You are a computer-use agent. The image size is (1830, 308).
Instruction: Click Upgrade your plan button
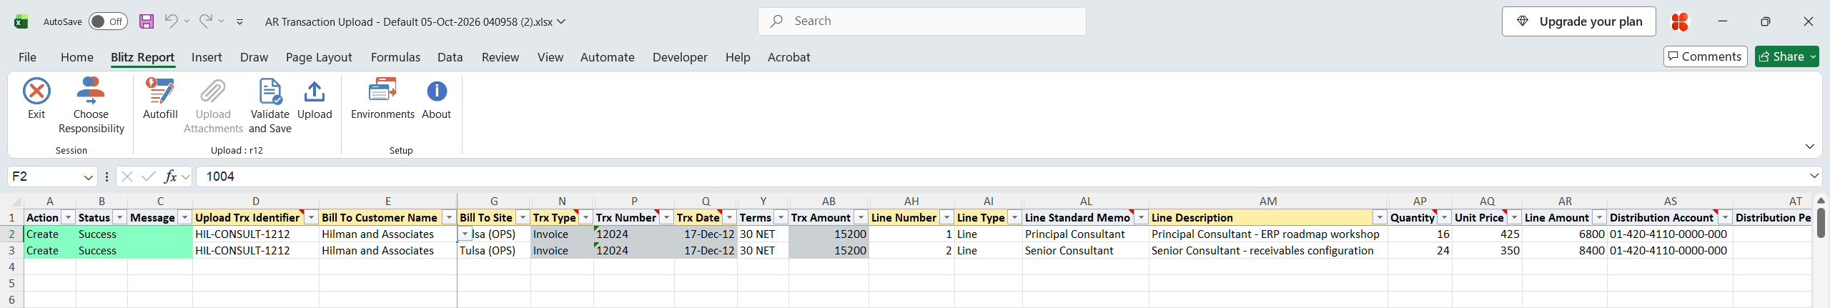point(1578,21)
